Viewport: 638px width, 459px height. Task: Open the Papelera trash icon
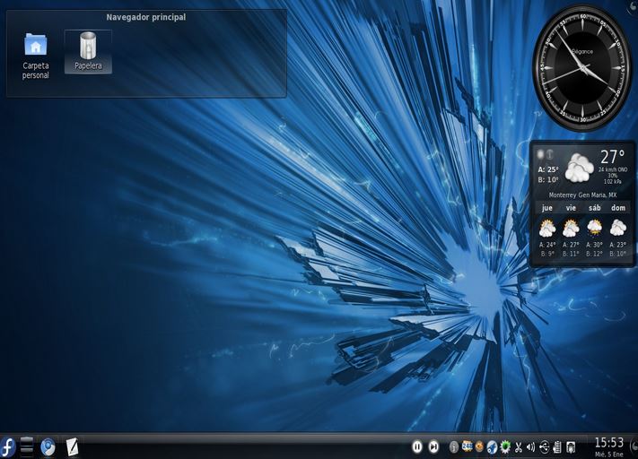tap(88, 52)
